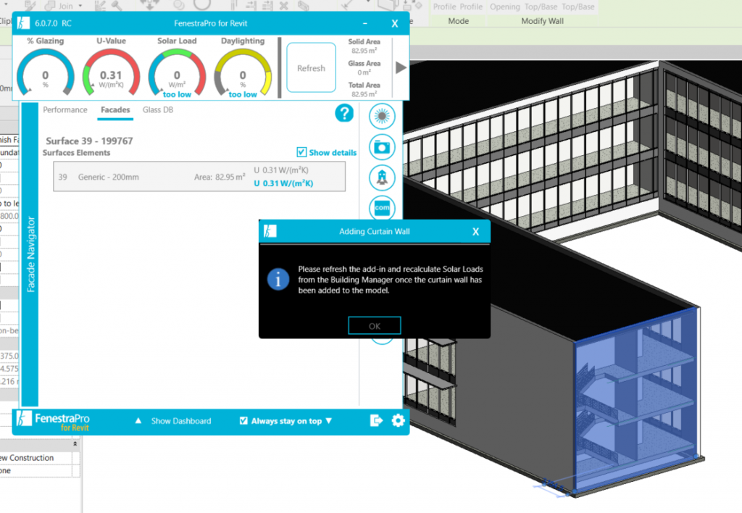
Task: Click the sun solar analysis icon
Action: [382, 116]
